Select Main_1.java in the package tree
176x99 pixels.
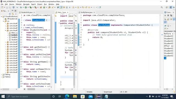[x=14, y=33]
